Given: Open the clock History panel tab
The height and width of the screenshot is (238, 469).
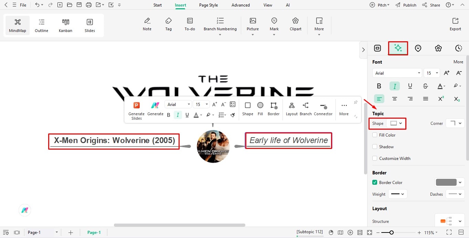Looking at the screenshot, I should (x=458, y=48).
